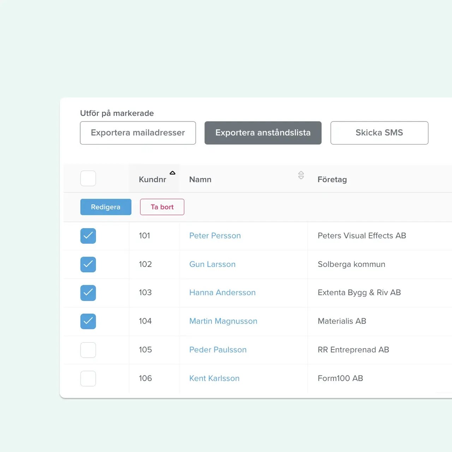Check the checkbox for customer 105
This screenshot has width=452, height=452.
tap(88, 350)
